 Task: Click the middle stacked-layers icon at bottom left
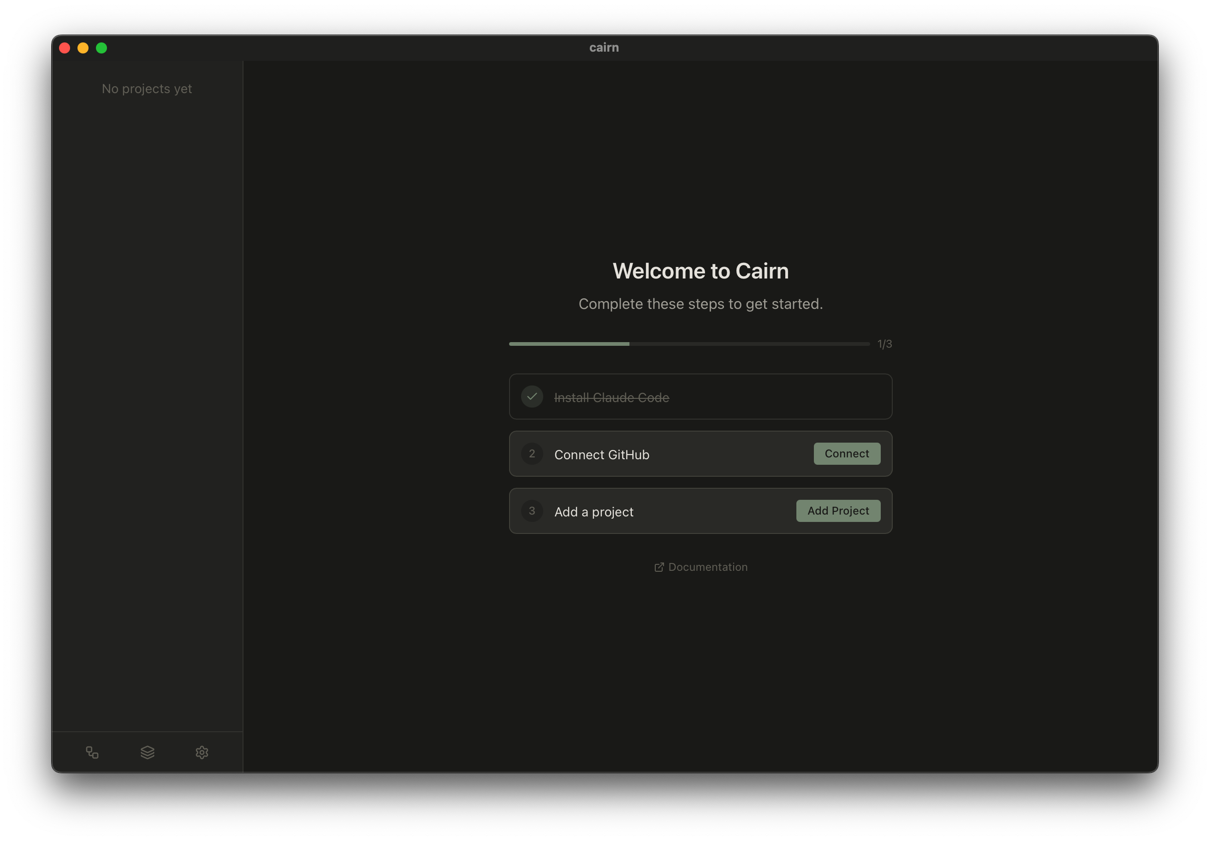148,752
